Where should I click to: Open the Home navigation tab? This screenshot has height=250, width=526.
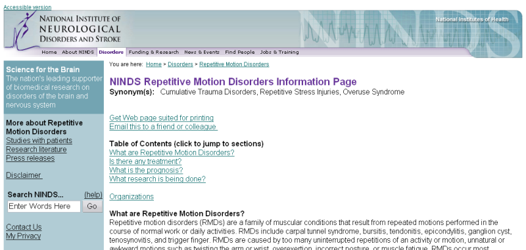[x=49, y=52]
